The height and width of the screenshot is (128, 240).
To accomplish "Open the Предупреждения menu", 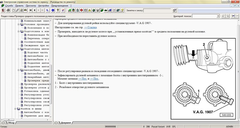I will (x=60, y=6).
